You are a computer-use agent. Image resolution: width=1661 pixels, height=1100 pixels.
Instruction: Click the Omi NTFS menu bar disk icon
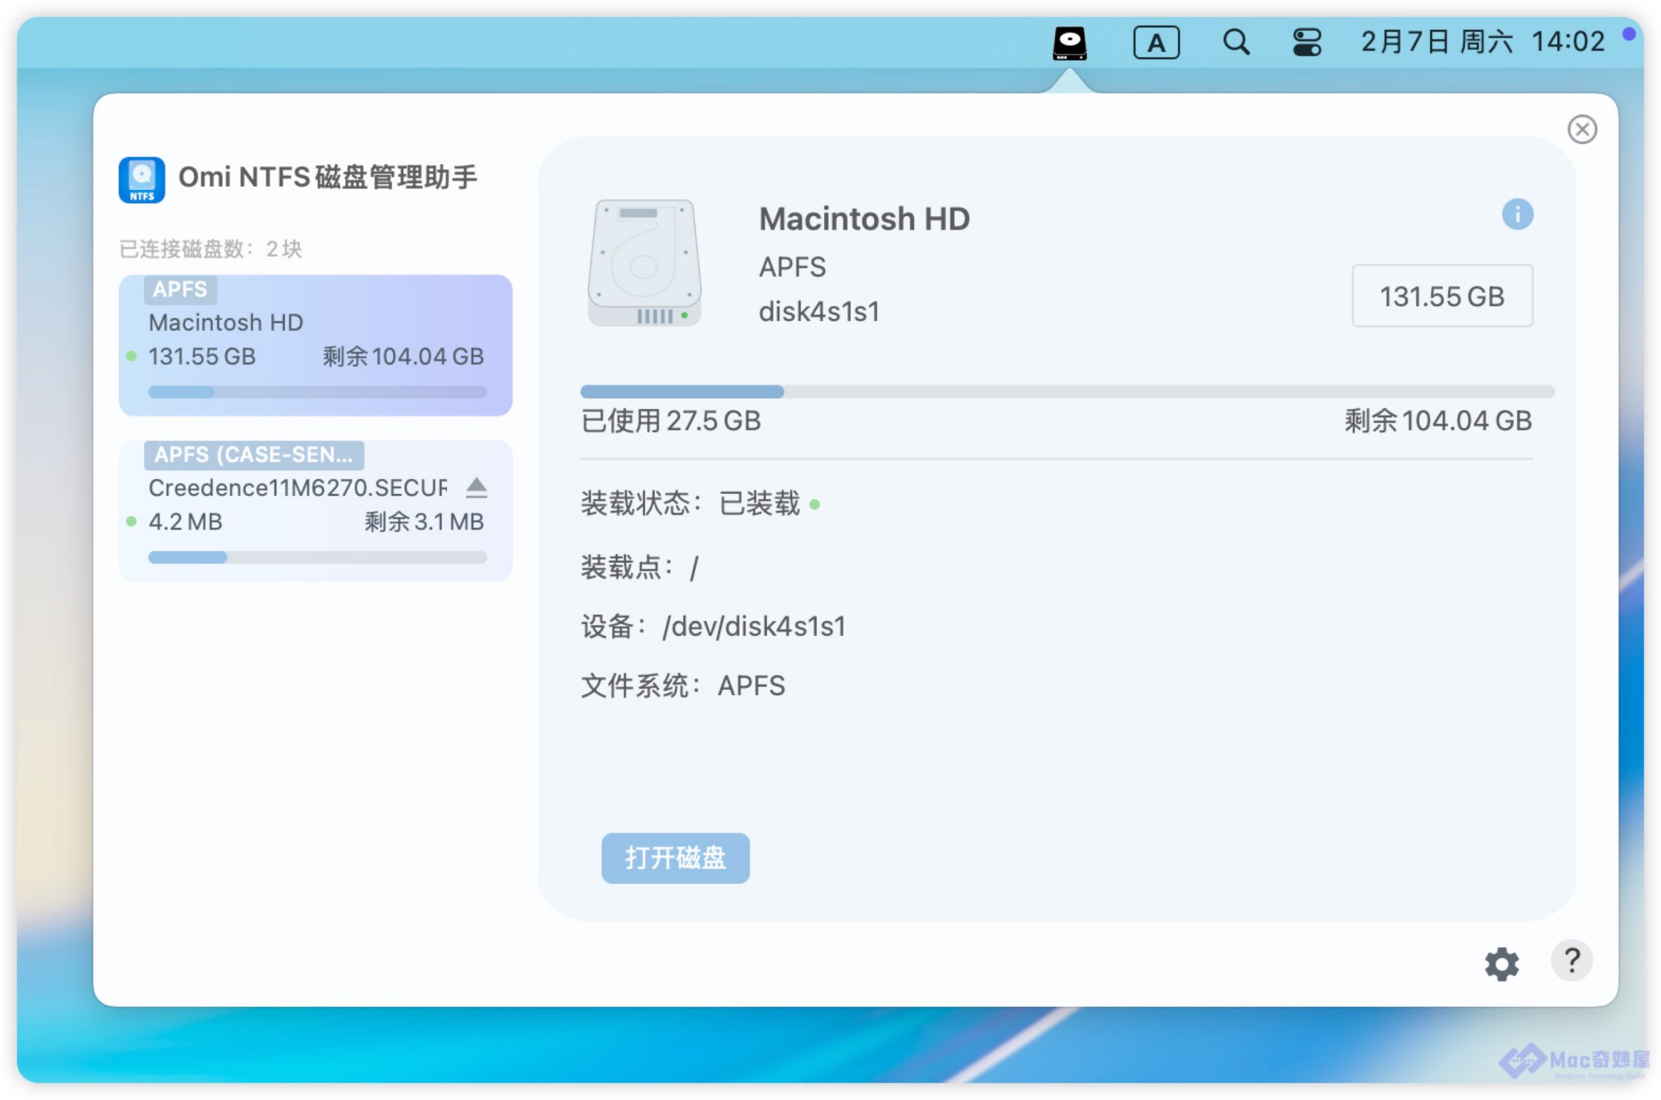(1069, 43)
